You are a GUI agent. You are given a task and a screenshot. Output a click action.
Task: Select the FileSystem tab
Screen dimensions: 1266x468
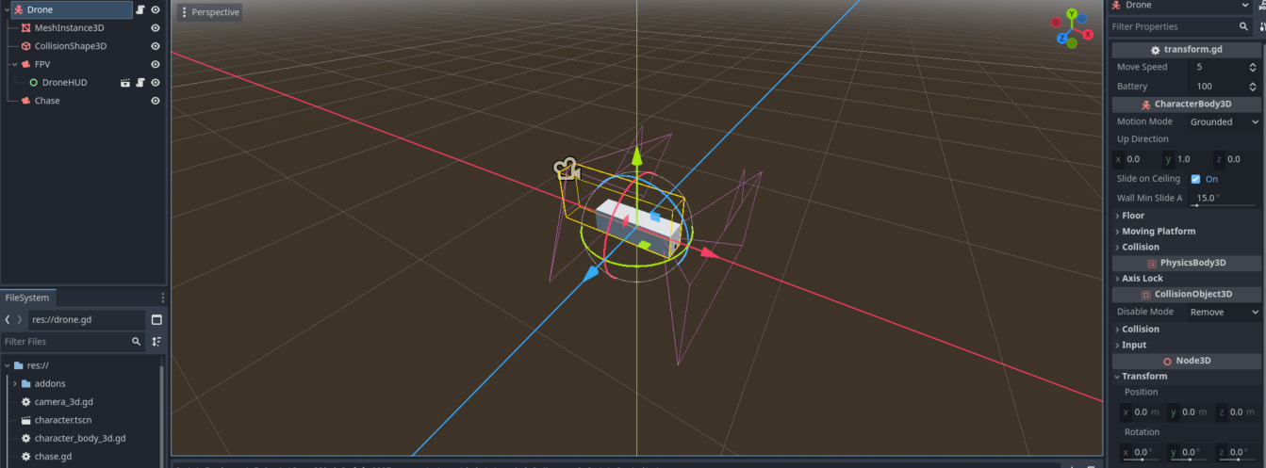[27, 298]
